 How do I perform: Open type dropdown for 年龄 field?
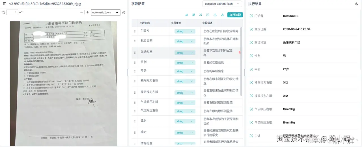tap(185, 71)
